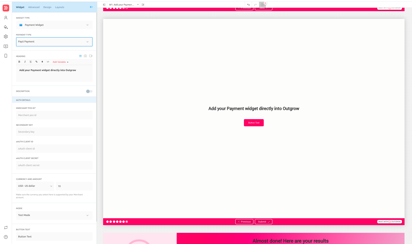412x244 pixels.
Task: Switch to the Layouts tab
Action: (x=60, y=7)
